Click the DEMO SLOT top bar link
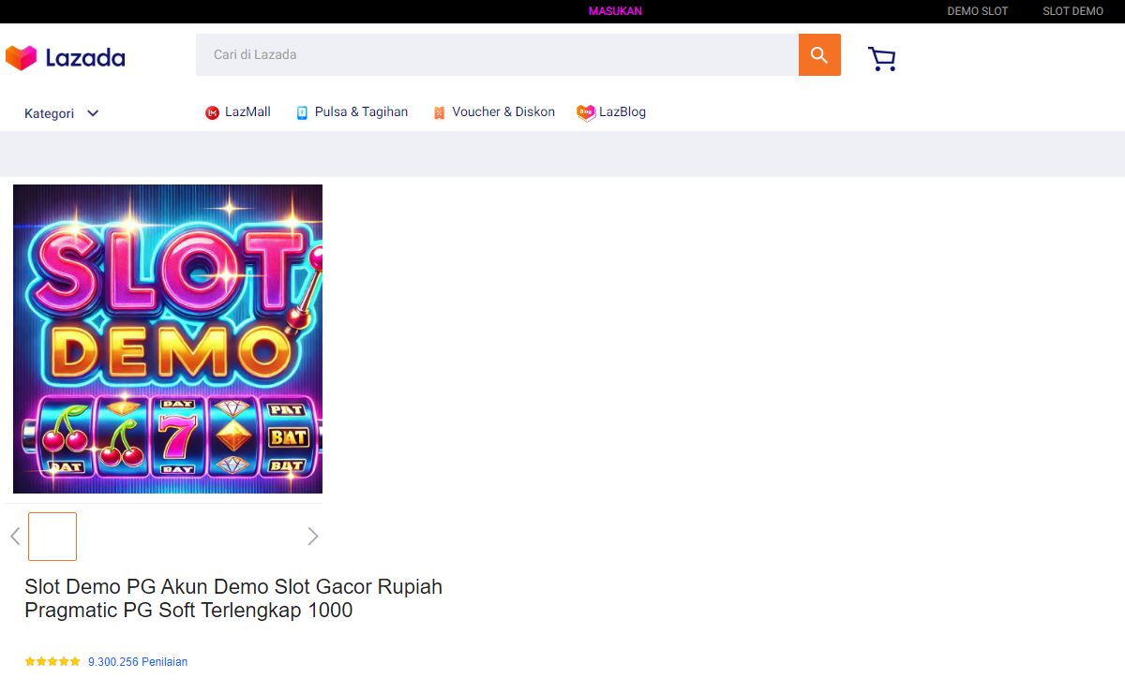Viewport: 1125px width, 693px height. [978, 11]
